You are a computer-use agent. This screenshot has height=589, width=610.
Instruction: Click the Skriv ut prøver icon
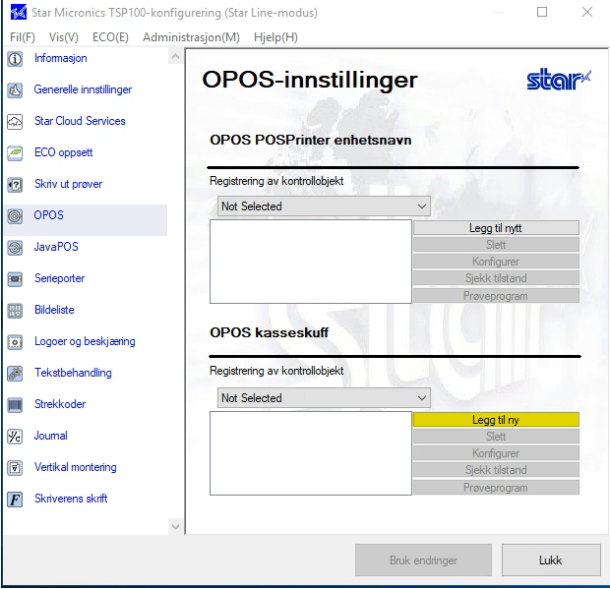[x=15, y=185]
